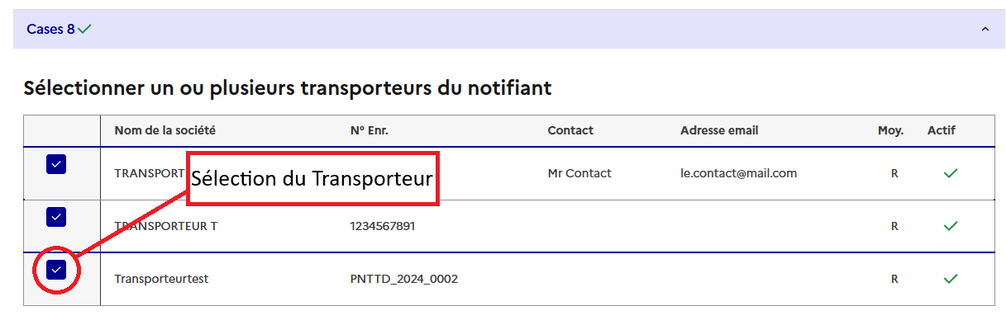Uncheck the Transporteurtest row checkbox
The width and height of the screenshot is (1006, 325).
click(56, 270)
